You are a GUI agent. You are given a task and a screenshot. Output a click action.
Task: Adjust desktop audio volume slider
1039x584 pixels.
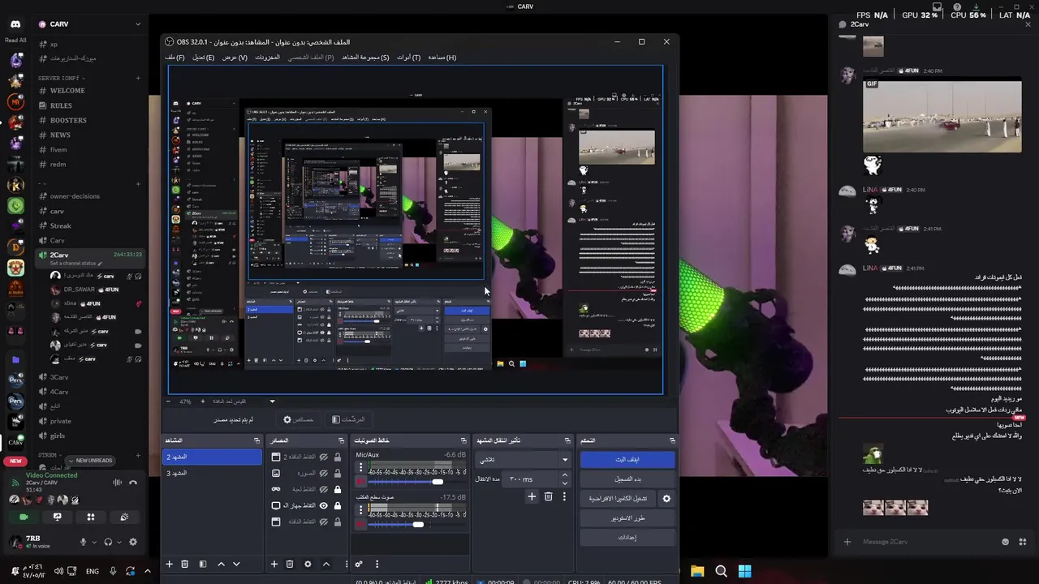(x=417, y=525)
